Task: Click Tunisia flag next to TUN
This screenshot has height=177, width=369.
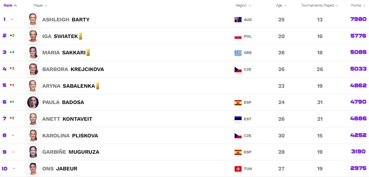Action: [238, 169]
